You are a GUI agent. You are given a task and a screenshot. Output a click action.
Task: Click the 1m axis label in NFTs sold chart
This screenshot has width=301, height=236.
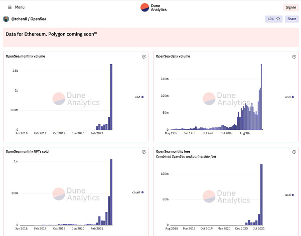click(x=16, y=161)
